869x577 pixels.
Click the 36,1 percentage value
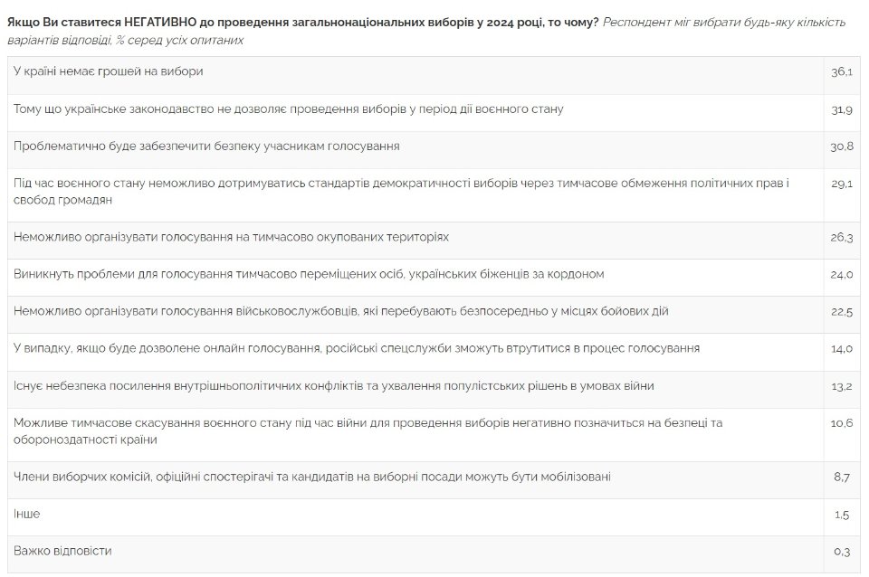(842, 71)
